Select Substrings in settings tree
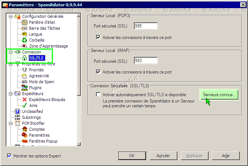Image resolution: width=248 pixels, height=166 pixels. tap(31, 117)
